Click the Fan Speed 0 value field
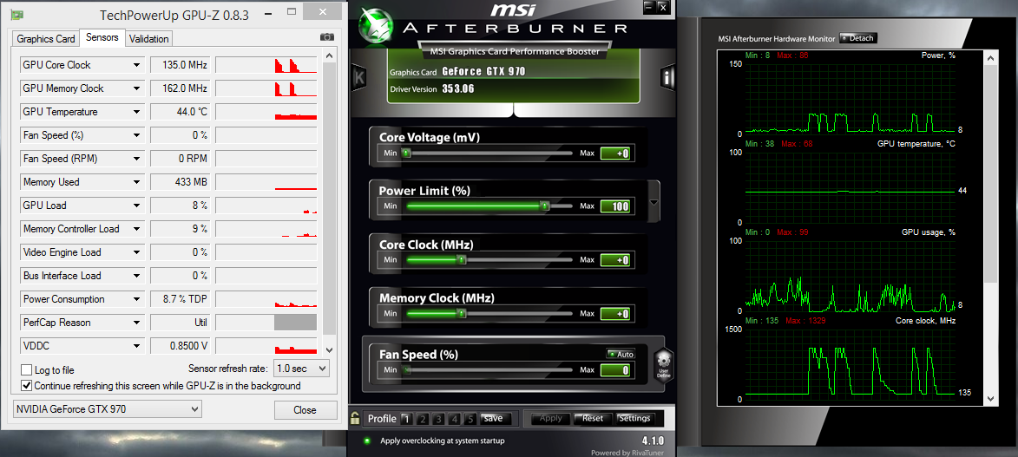Screen dimensions: 1018x457 tap(614, 370)
